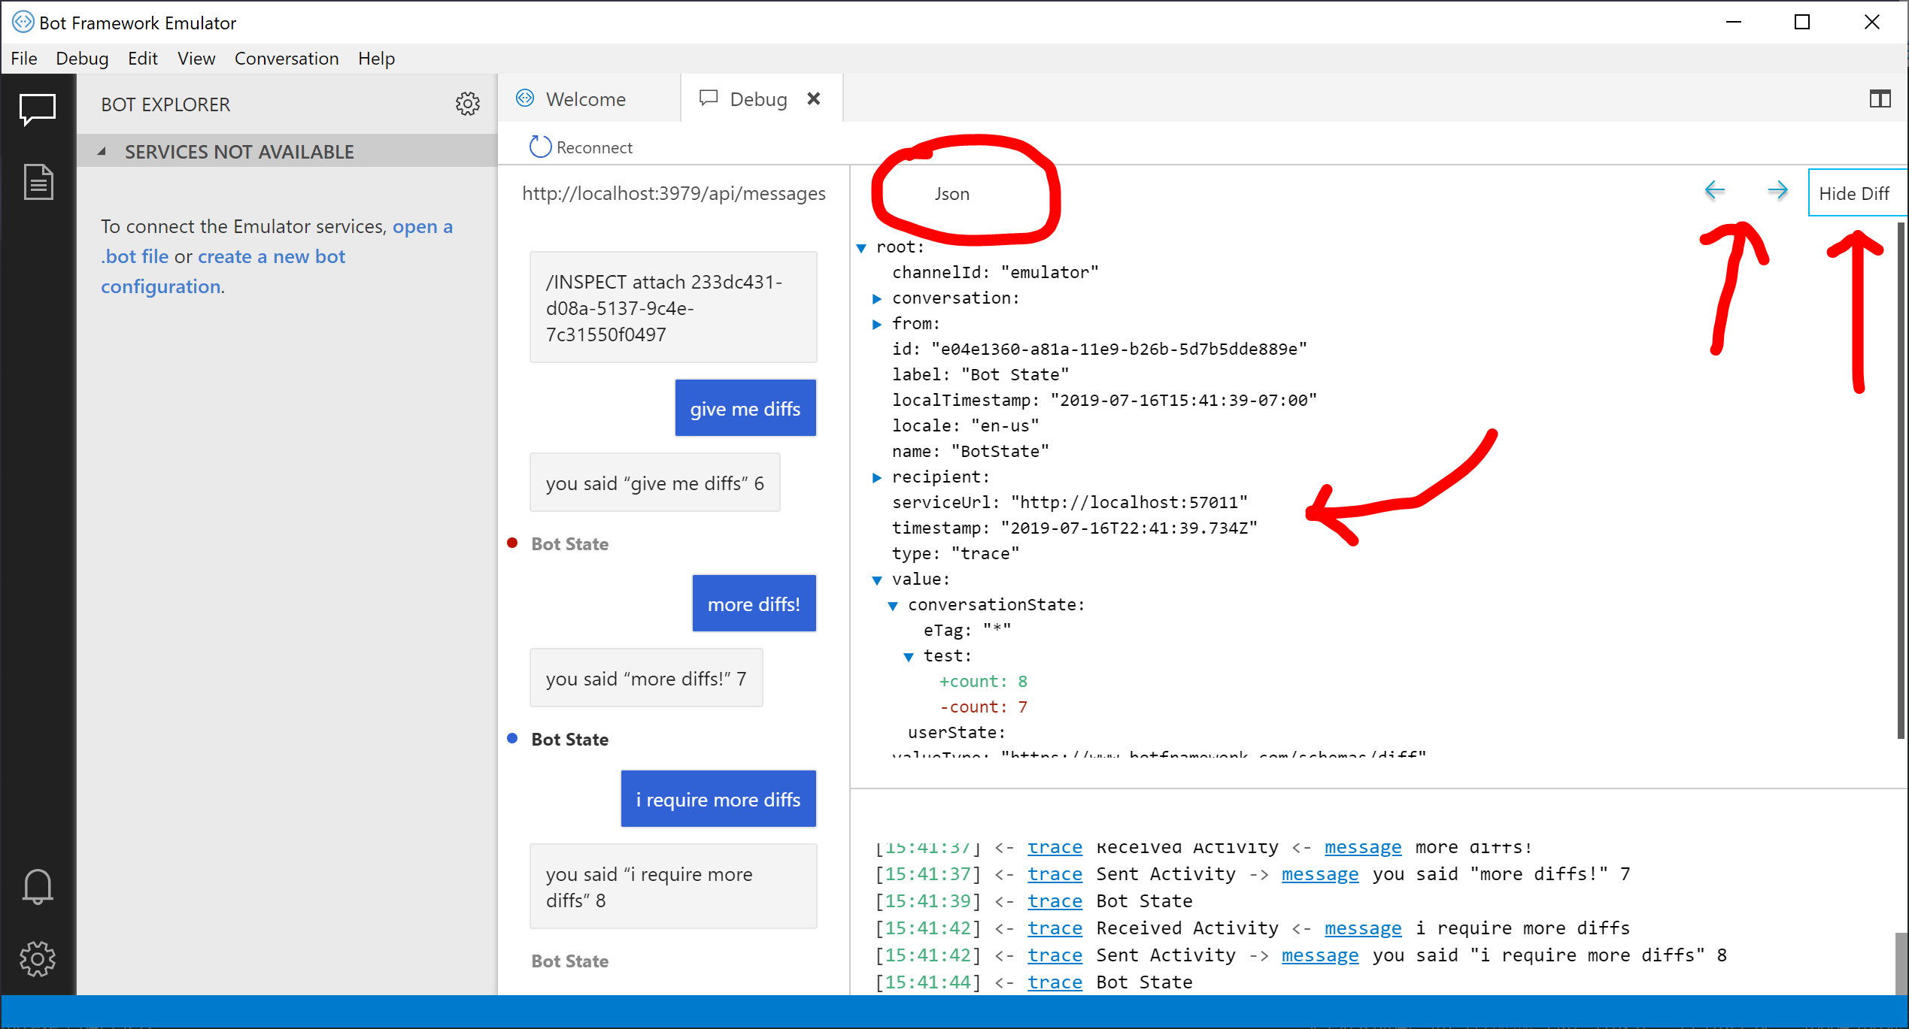Click the split editor layout icon
Image resolution: width=1909 pixels, height=1029 pixels.
point(1880,98)
